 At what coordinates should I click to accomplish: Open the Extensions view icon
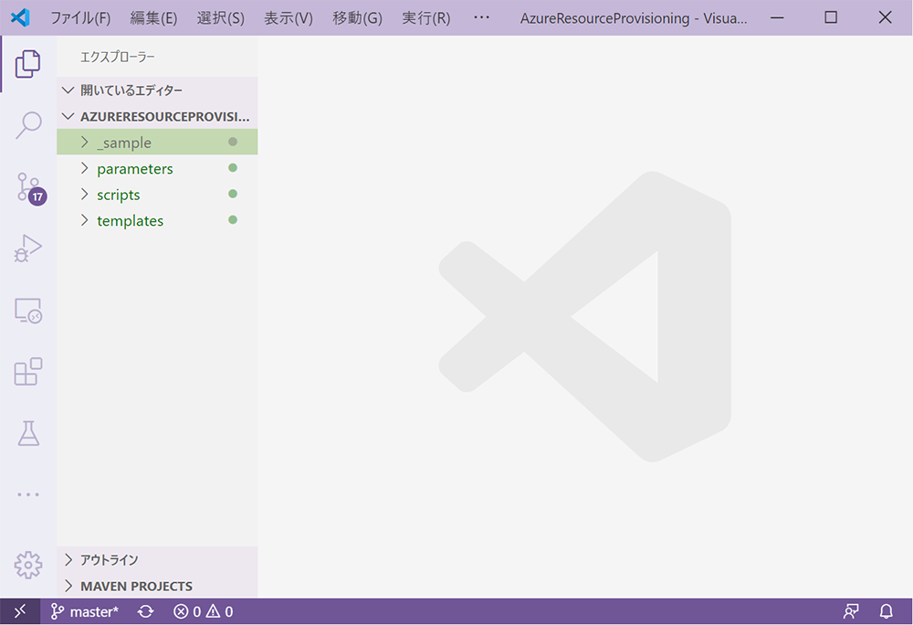click(x=28, y=372)
